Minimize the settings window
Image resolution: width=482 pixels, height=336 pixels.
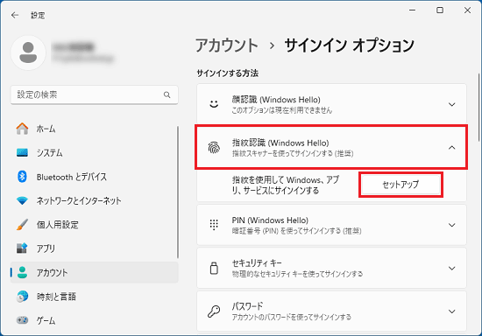(412, 10)
